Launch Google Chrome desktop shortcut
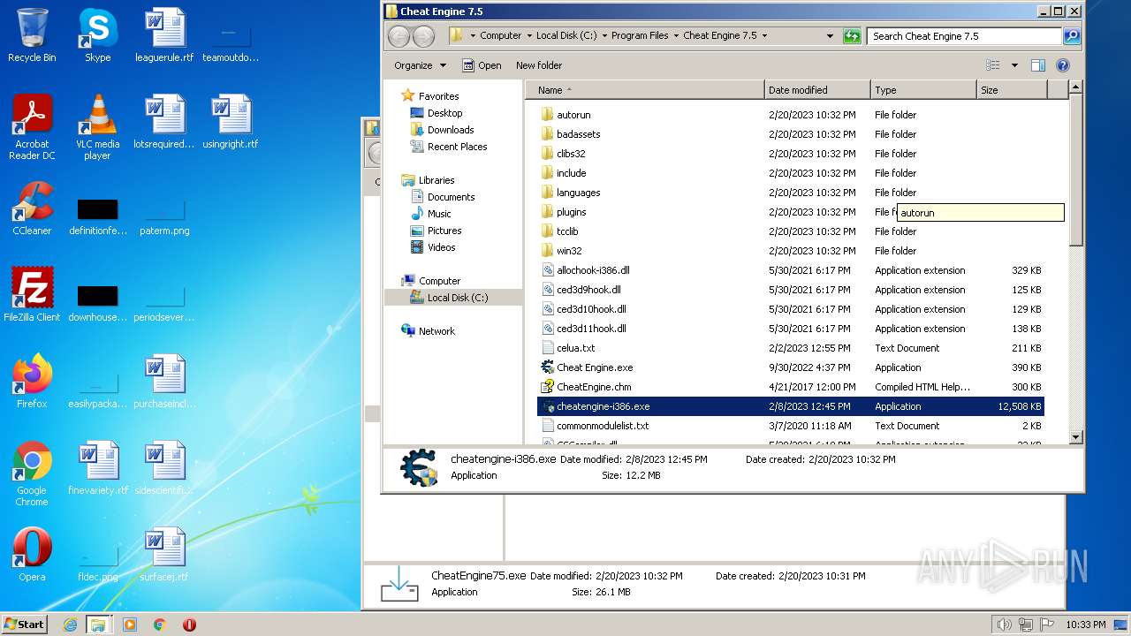Screen dimensions: 1131x636 32,473
